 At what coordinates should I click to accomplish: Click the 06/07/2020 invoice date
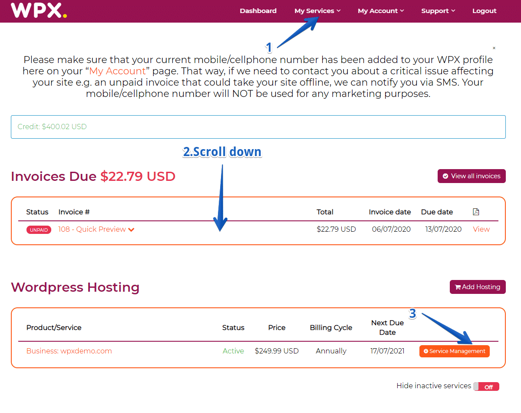(x=391, y=229)
